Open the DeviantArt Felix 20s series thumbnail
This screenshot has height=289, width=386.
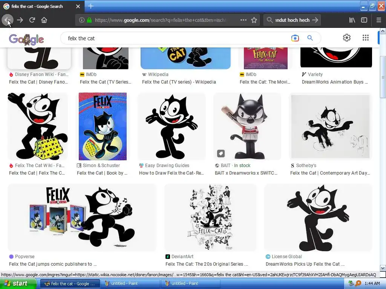pyautogui.click(x=210, y=218)
